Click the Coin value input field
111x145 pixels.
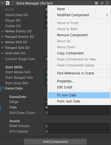click(77, 107)
